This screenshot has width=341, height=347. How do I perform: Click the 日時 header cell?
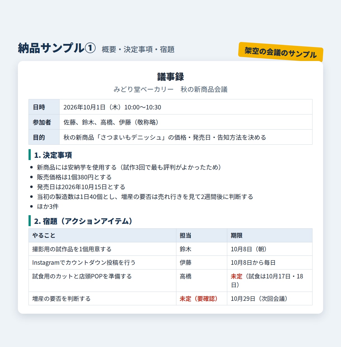pos(44,107)
